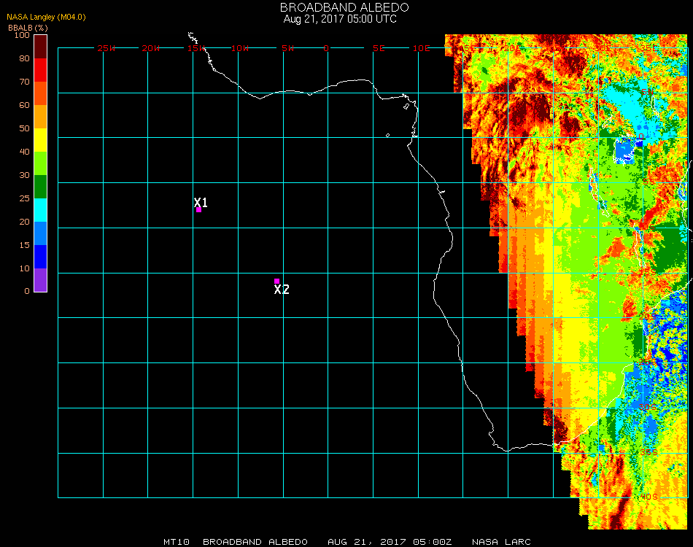693x547 pixels.
Task: Click the magenta X1 marker on map
Action: tap(198, 209)
